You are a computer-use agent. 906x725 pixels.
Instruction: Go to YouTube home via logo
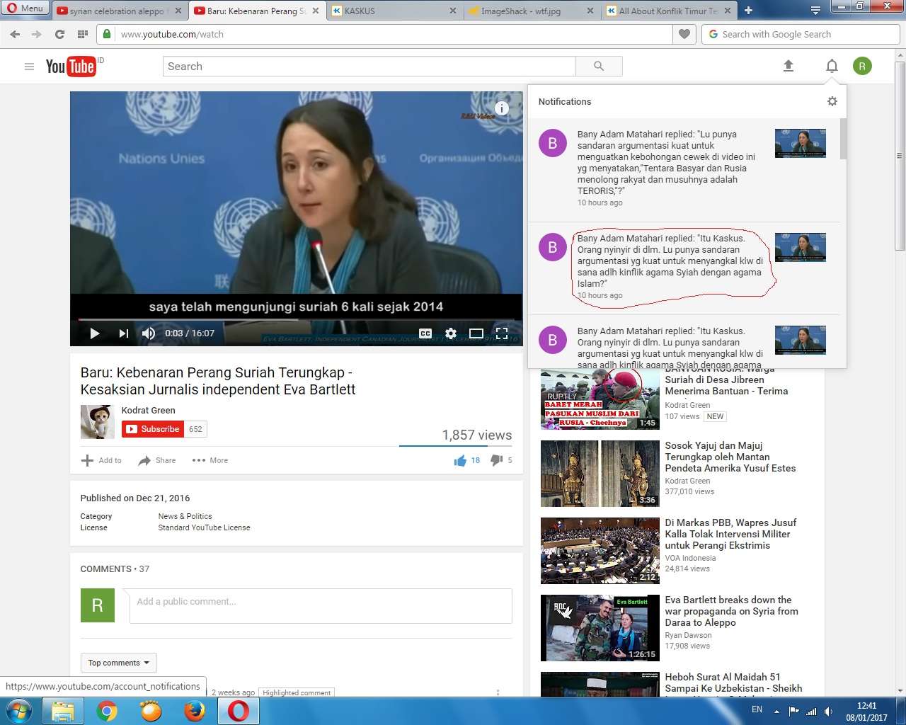click(71, 67)
